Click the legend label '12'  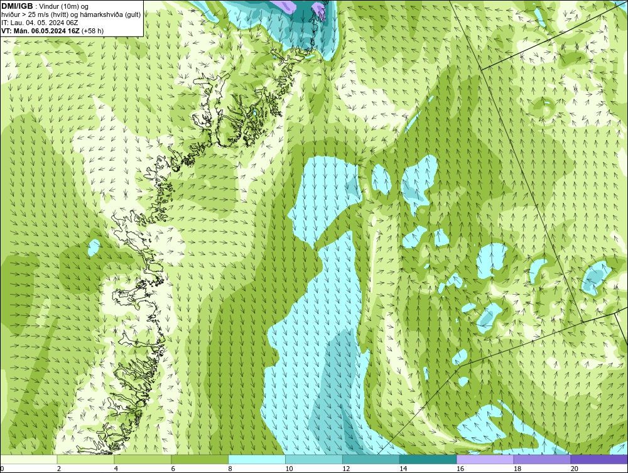[x=346, y=469]
